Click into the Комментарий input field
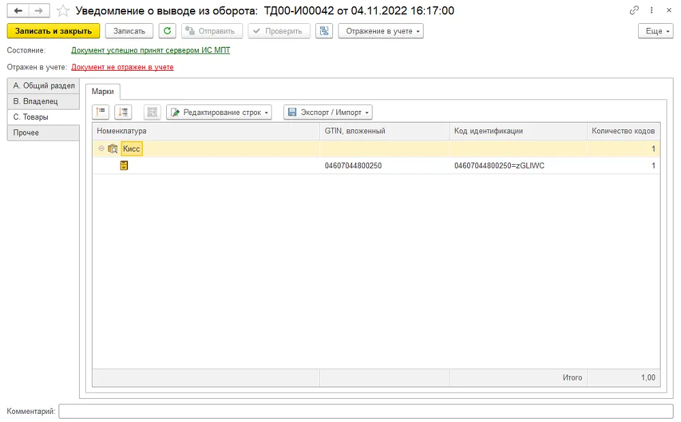 click(x=366, y=411)
